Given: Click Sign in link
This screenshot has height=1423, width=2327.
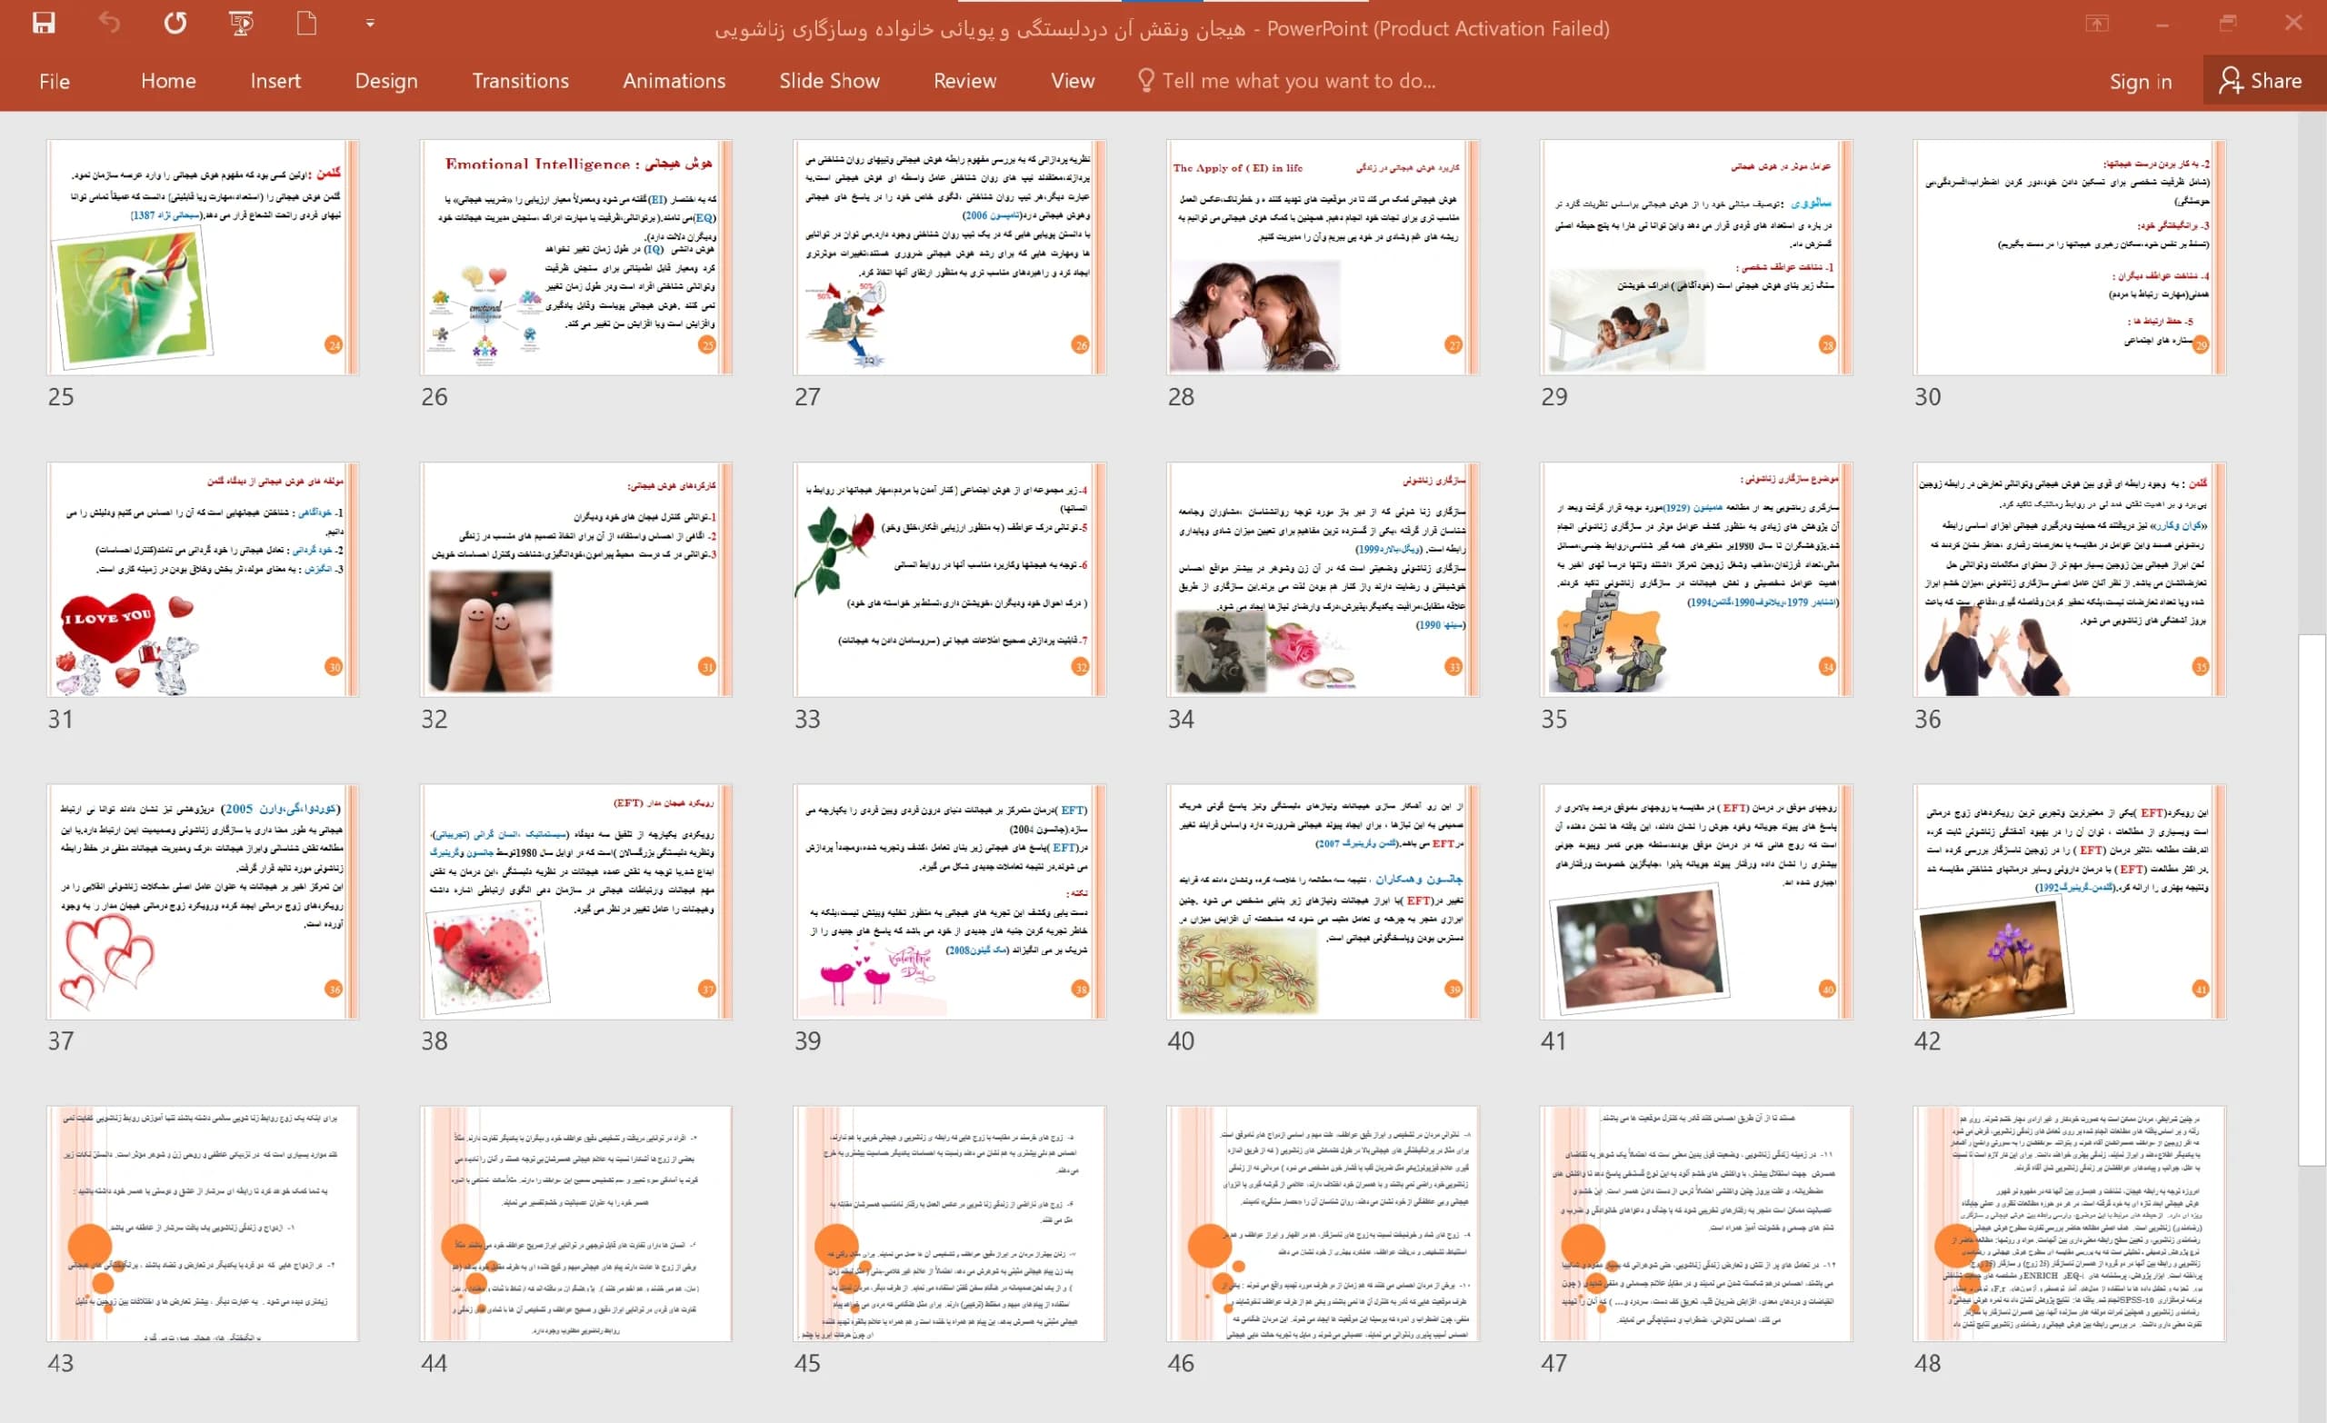Looking at the screenshot, I should pos(2140,81).
